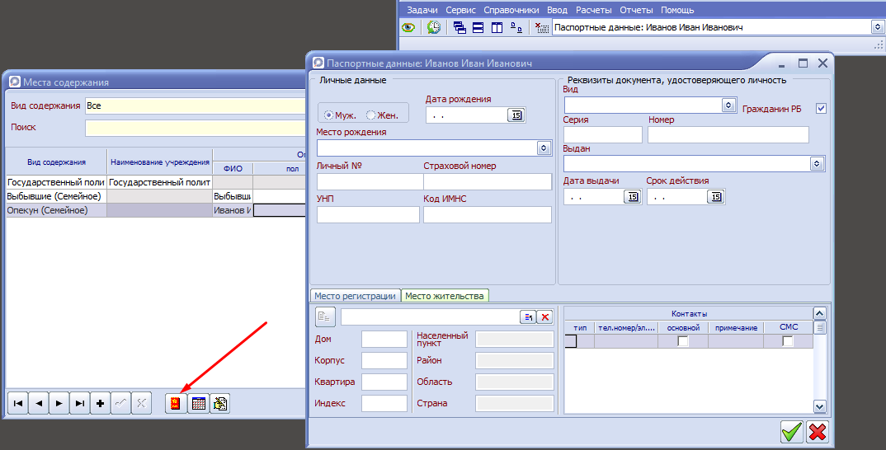Select the Жен. radio button
Viewport: 886px width, 450px height.
(371, 115)
